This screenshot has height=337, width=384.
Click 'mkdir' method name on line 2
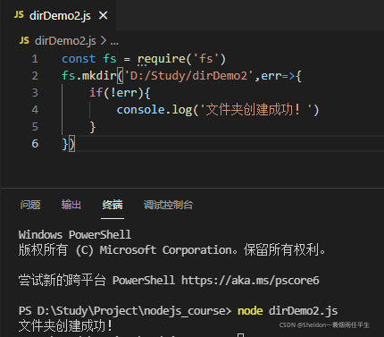pos(99,76)
